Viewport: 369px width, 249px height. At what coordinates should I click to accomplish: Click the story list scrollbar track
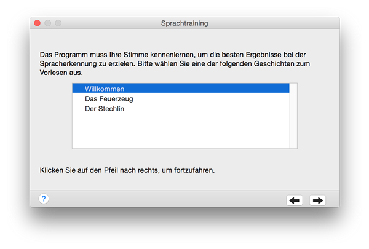click(x=293, y=116)
